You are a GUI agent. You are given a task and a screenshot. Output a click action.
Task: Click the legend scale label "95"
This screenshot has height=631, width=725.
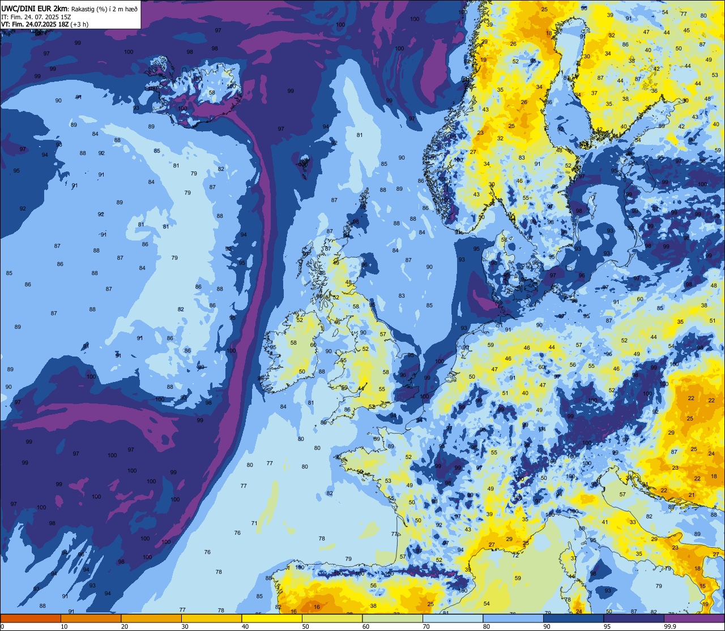tap(607, 626)
